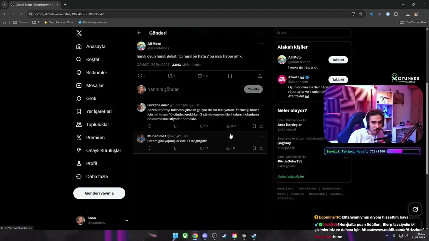Bookmark this page with the star icon

coord(361,14)
